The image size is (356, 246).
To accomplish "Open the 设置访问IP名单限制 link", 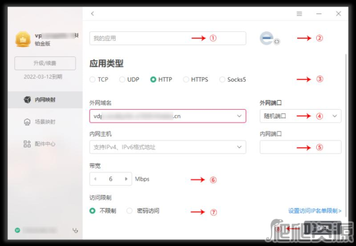I will coord(314,210).
